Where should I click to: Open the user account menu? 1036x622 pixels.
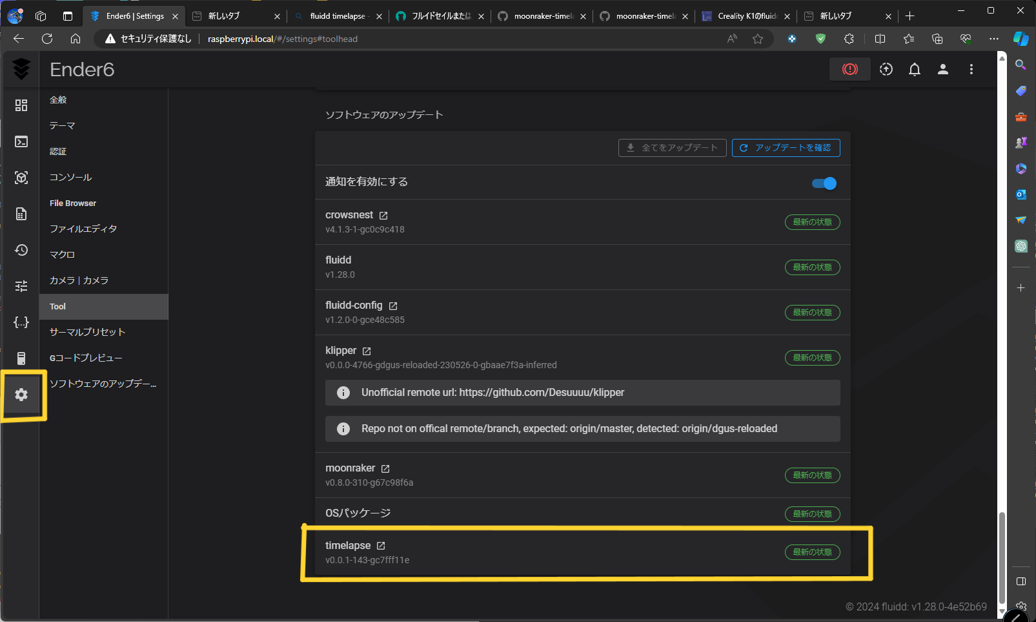click(x=942, y=69)
